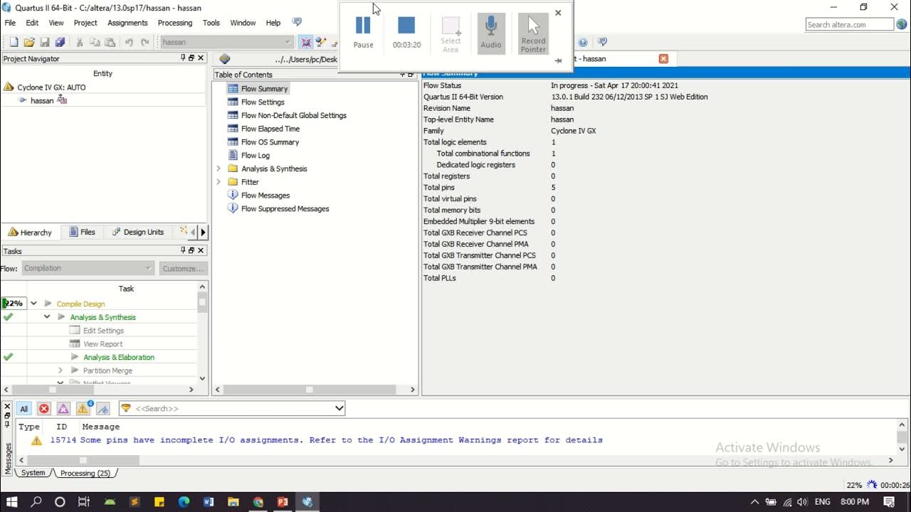This screenshot has height=512, width=911.
Task: Open the Processing menu
Action: coord(175,23)
